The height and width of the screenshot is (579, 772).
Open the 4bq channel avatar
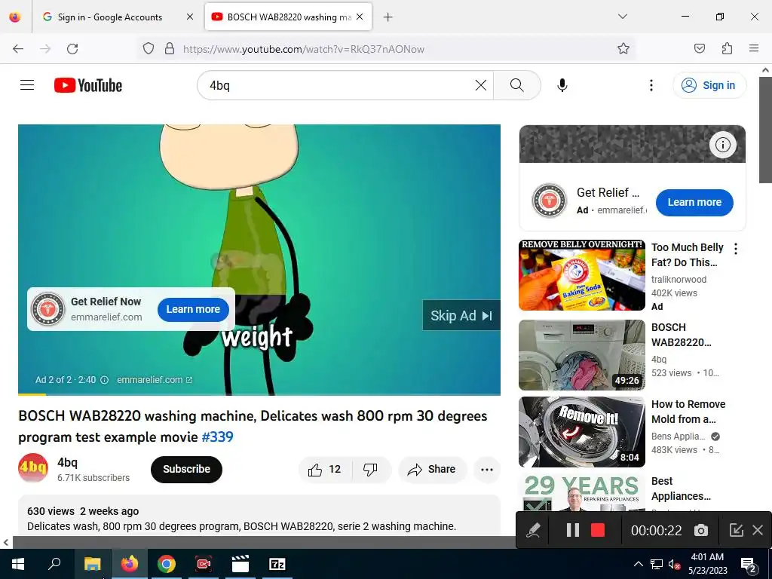click(33, 467)
